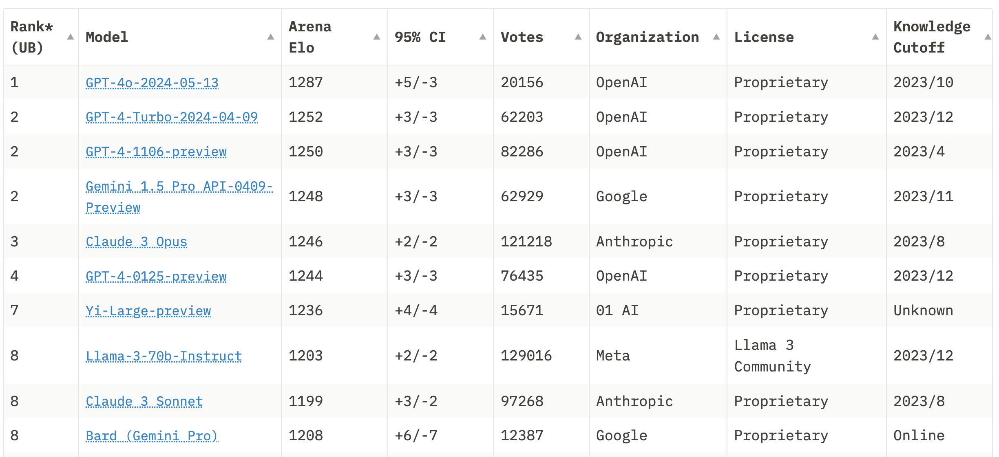Click the sort arrow on 95% CI column
999x457 pixels.
click(x=482, y=37)
